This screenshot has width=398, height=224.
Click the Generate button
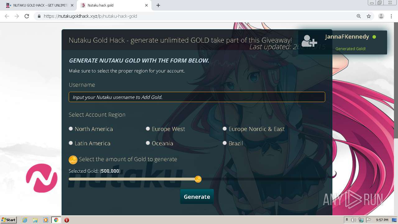click(x=197, y=197)
